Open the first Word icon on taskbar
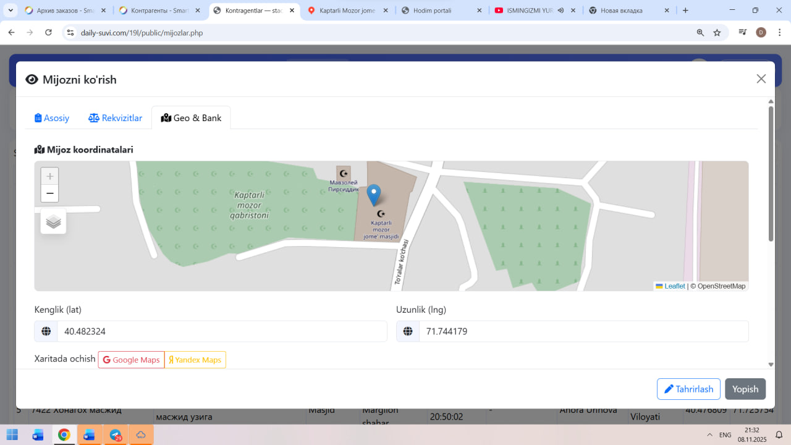The width and height of the screenshot is (791, 445). click(x=38, y=434)
